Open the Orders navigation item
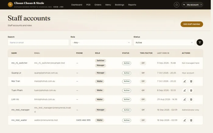 coord(98,5)
